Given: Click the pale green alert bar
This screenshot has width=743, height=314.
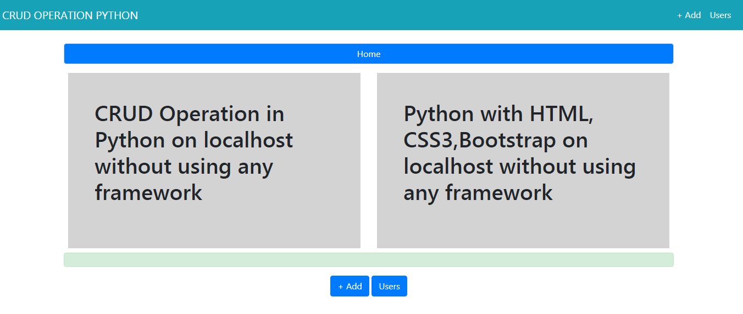Looking at the screenshot, I should pos(369,260).
